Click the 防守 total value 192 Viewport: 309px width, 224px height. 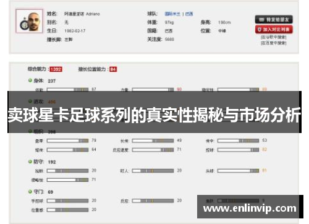tap(52, 162)
